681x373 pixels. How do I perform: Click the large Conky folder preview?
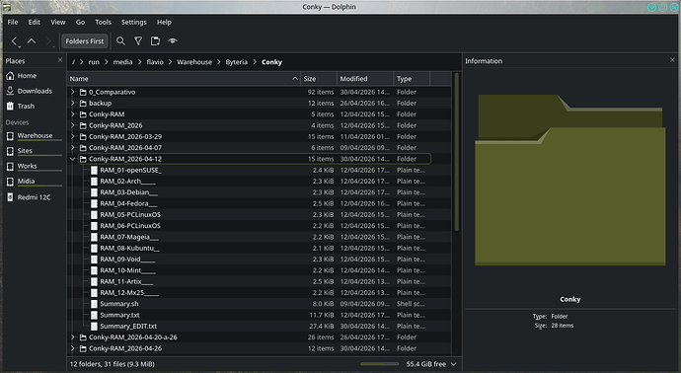click(x=569, y=180)
